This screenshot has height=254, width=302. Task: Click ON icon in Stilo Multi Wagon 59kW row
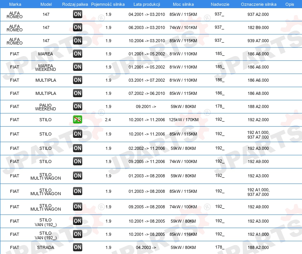pyautogui.click(x=78, y=175)
